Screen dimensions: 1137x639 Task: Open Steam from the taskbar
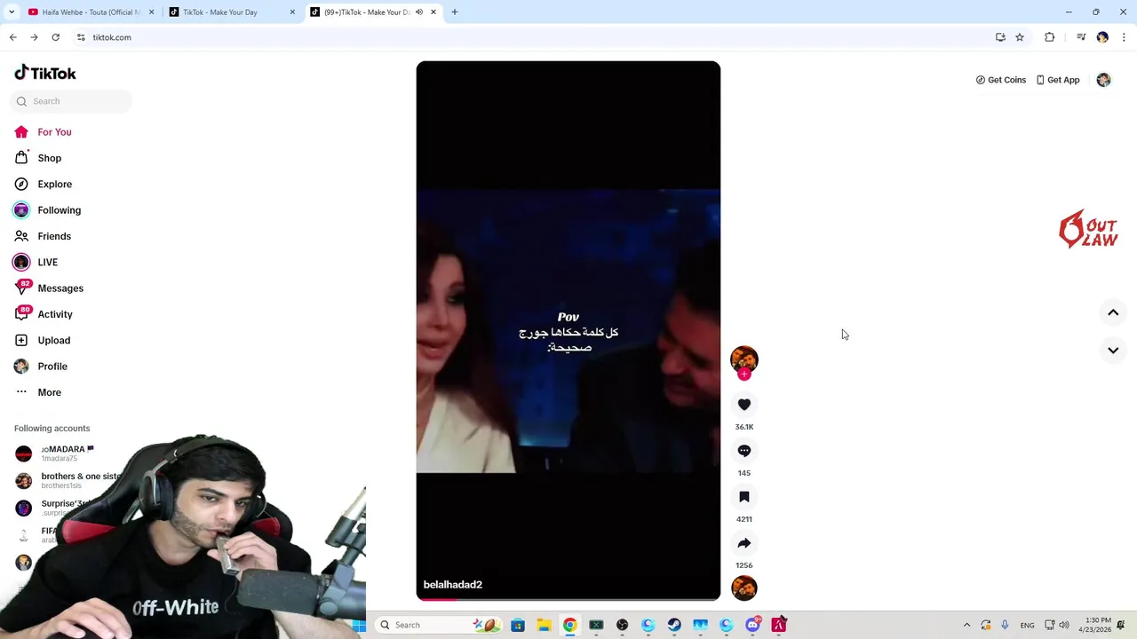[674, 625]
